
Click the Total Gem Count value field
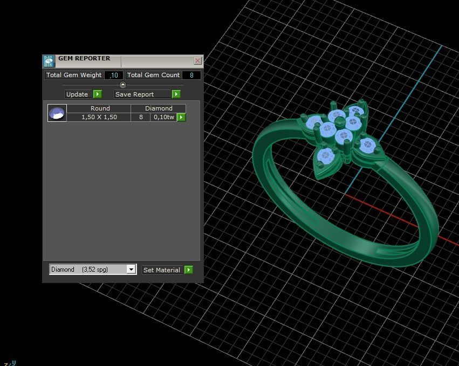pos(191,75)
